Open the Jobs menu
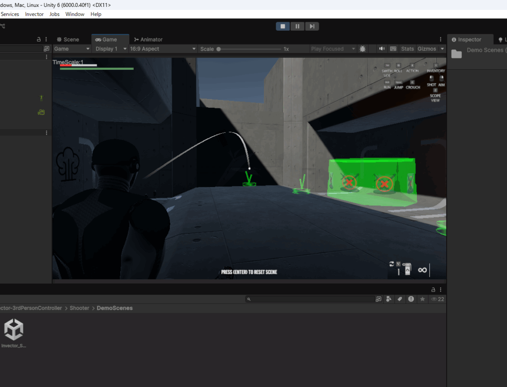Image resolution: width=507 pixels, height=387 pixels. point(54,14)
